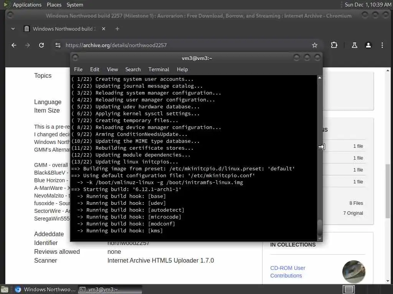The height and width of the screenshot is (294, 393).
Task: Reload the archive.org page
Action: [41, 45]
